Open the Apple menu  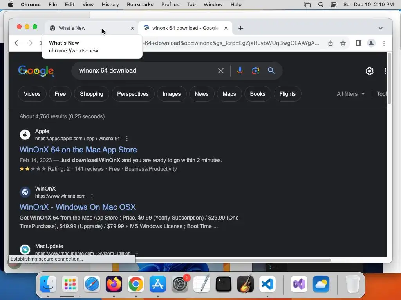coord(10,5)
